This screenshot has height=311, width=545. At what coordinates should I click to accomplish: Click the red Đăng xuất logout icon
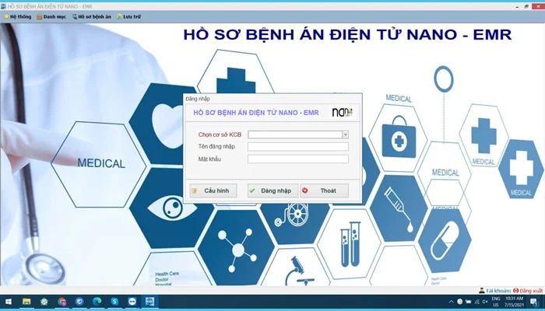pyautogui.click(x=515, y=291)
